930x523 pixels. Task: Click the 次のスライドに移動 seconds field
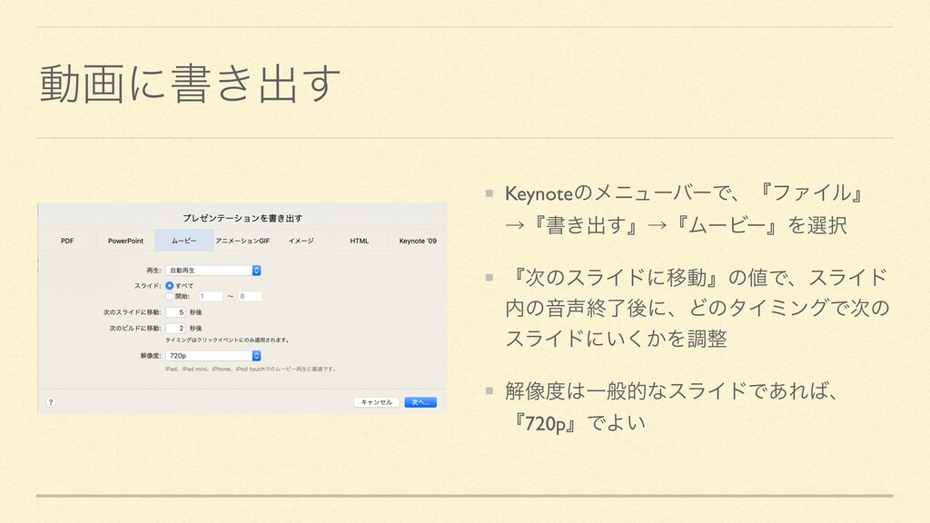pyautogui.click(x=175, y=312)
